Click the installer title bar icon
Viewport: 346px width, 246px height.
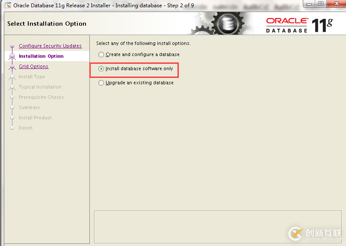pos(8,5)
